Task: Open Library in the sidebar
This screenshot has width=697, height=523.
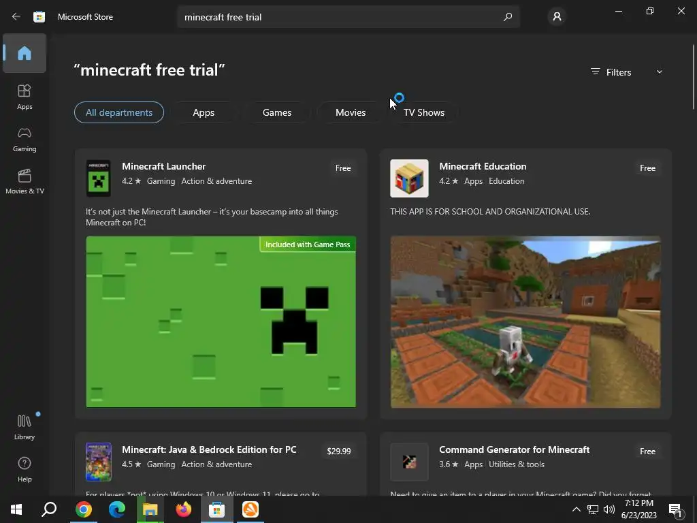Action: 25,427
